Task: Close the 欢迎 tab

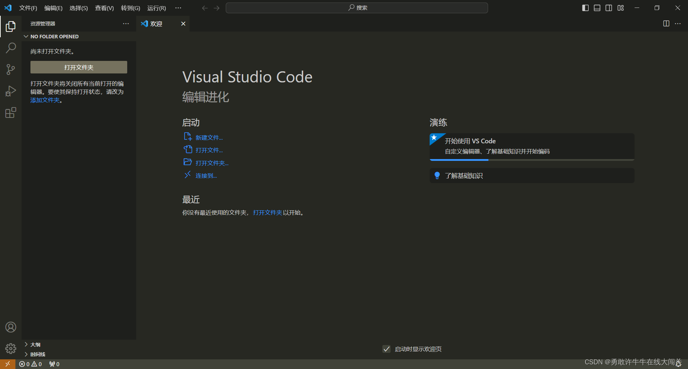Action: (x=183, y=24)
